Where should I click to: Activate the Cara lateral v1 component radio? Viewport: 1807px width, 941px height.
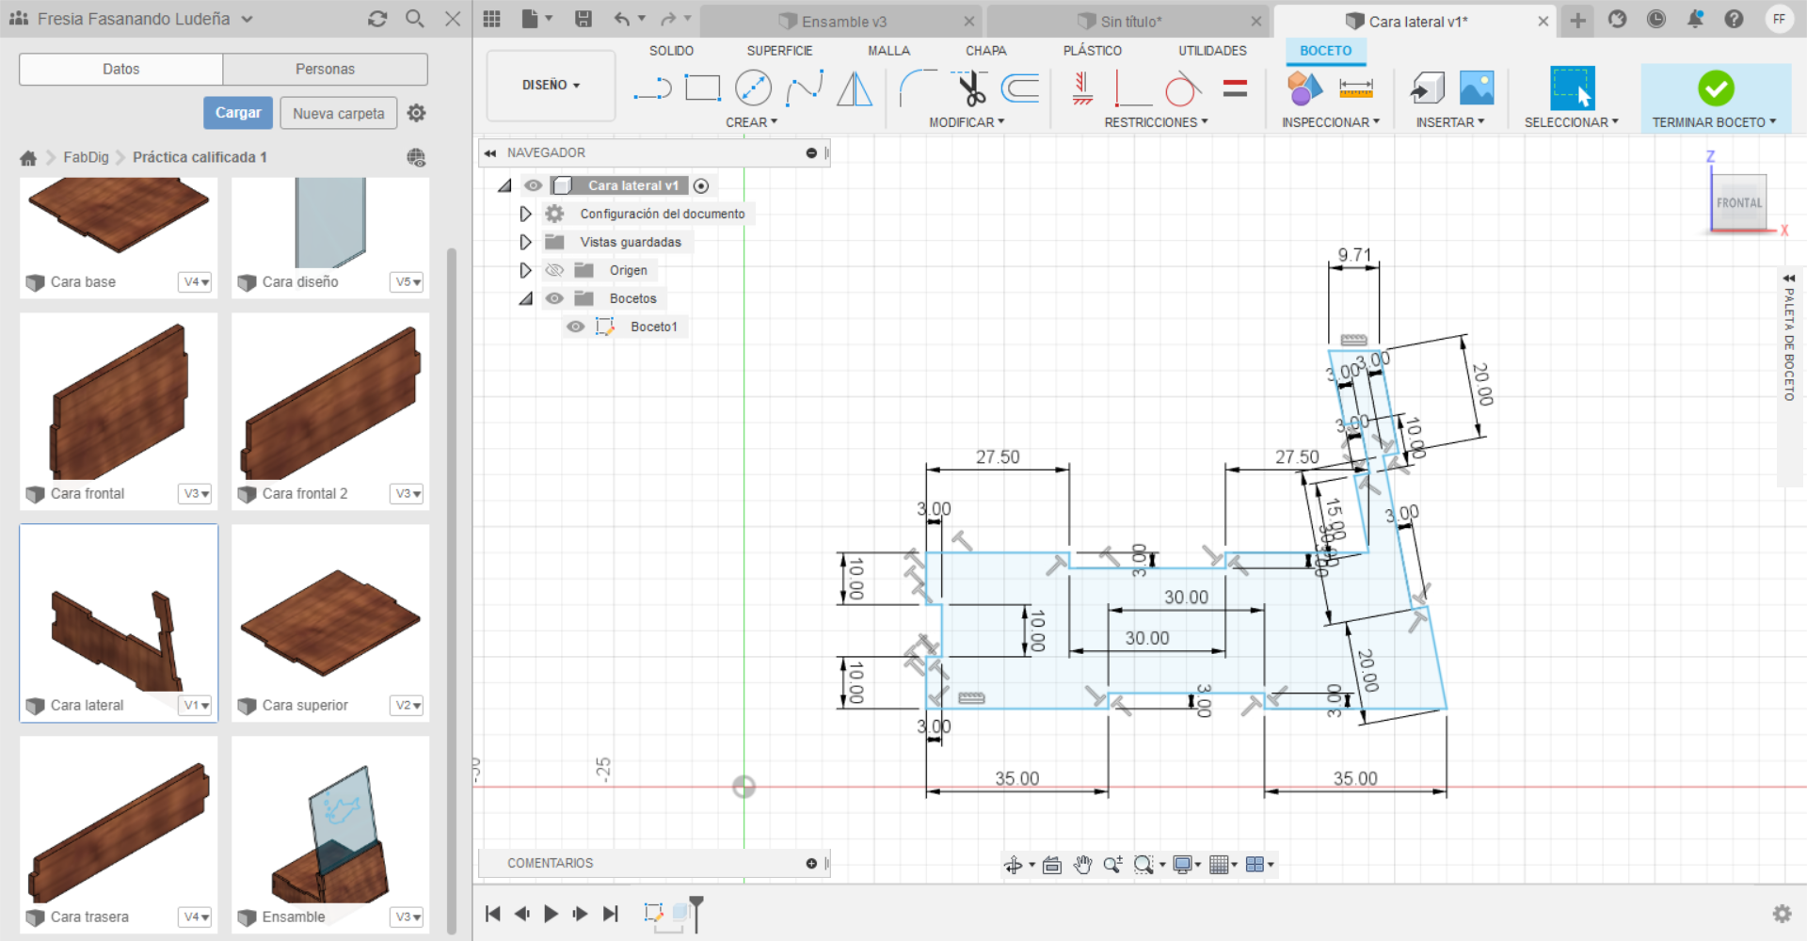pos(700,185)
